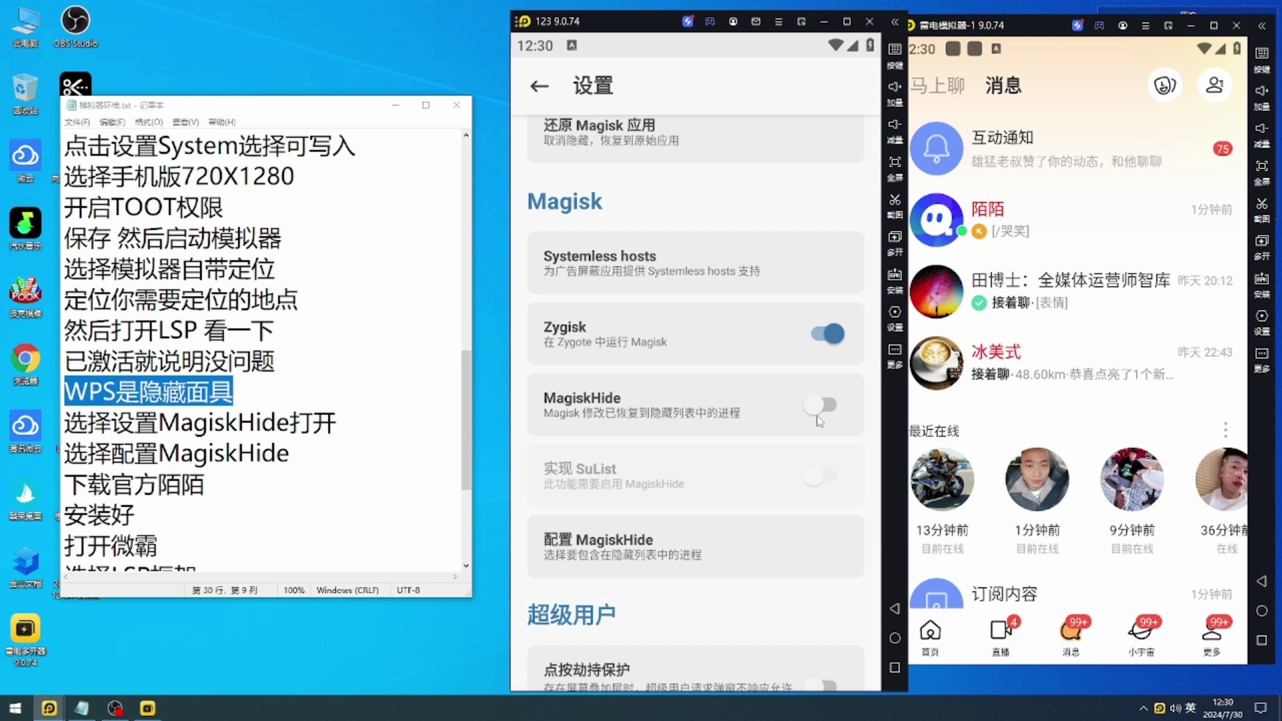Go back from the 设置 screen
Screen dimensions: 1282x721
[540, 86]
